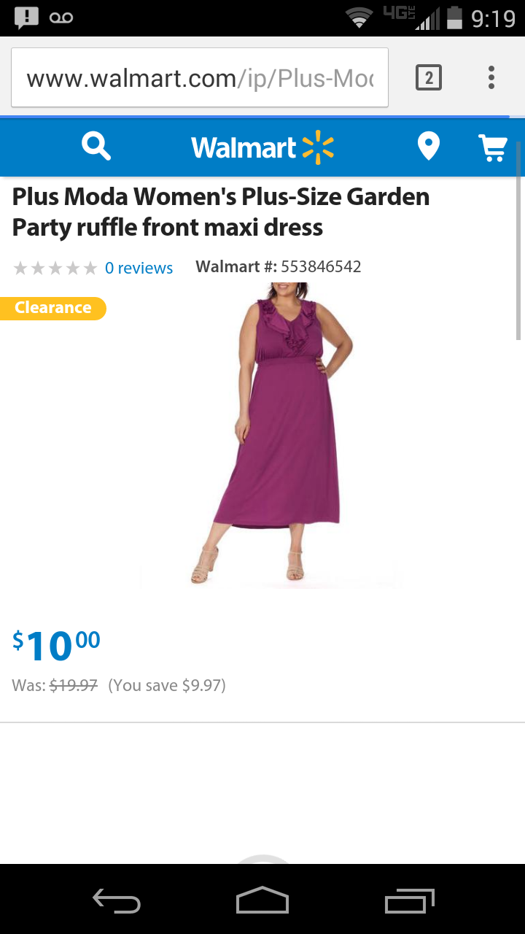Screen dimensions: 525x934
Task: Tap the purple maxi dress product image
Action: tap(269, 435)
